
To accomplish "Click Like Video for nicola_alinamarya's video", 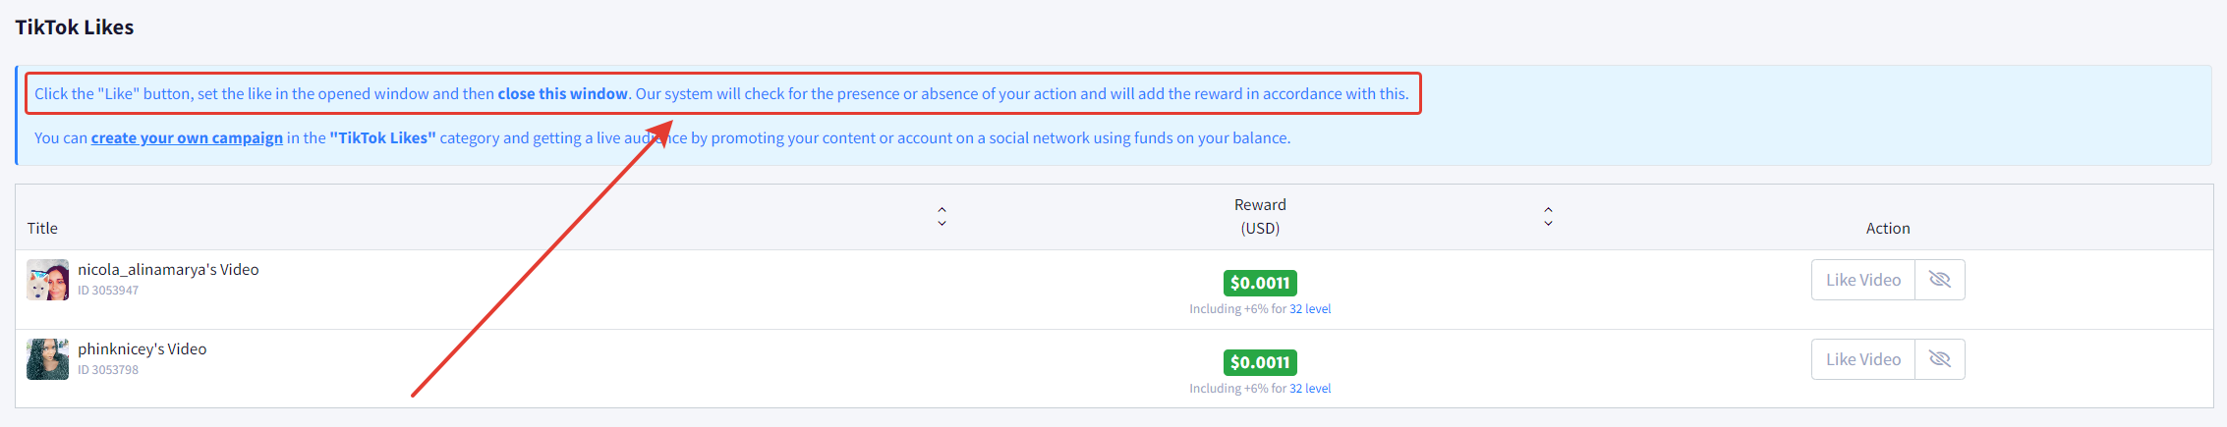I will pos(1862,280).
